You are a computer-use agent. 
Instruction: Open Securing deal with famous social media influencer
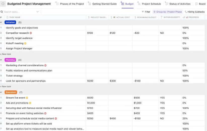(x=34, y=108)
